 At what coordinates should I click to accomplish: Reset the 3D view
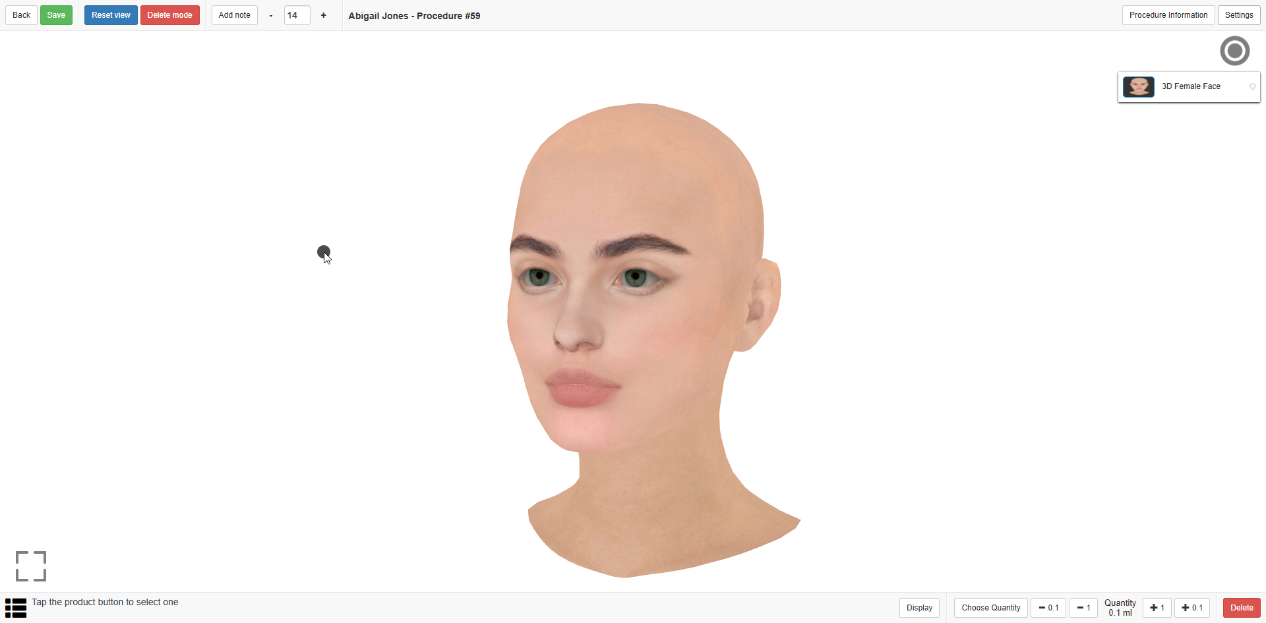pos(110,15)
